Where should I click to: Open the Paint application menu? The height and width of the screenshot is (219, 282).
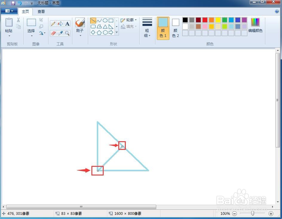click(9, 11)
